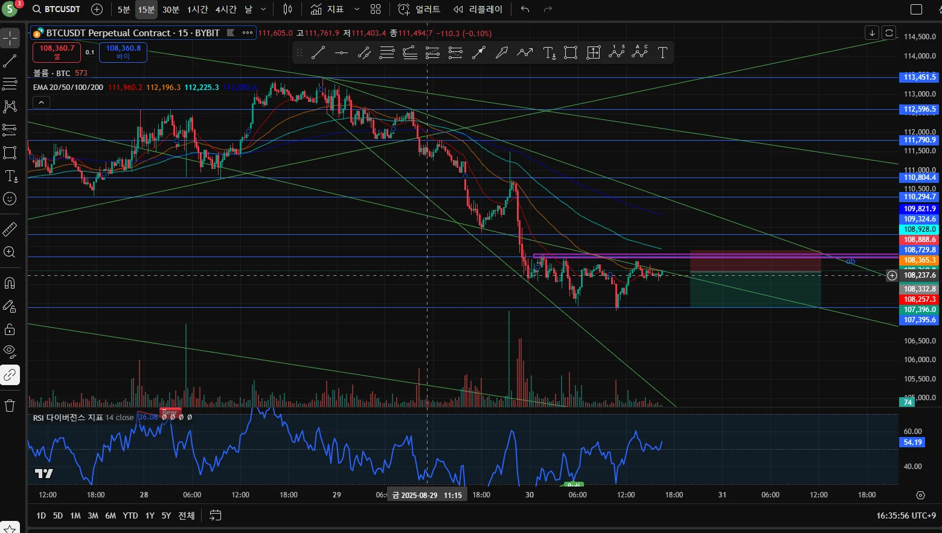Expand the timeframe dropdown after 날

pyautogui.click(x=263, y=9)
